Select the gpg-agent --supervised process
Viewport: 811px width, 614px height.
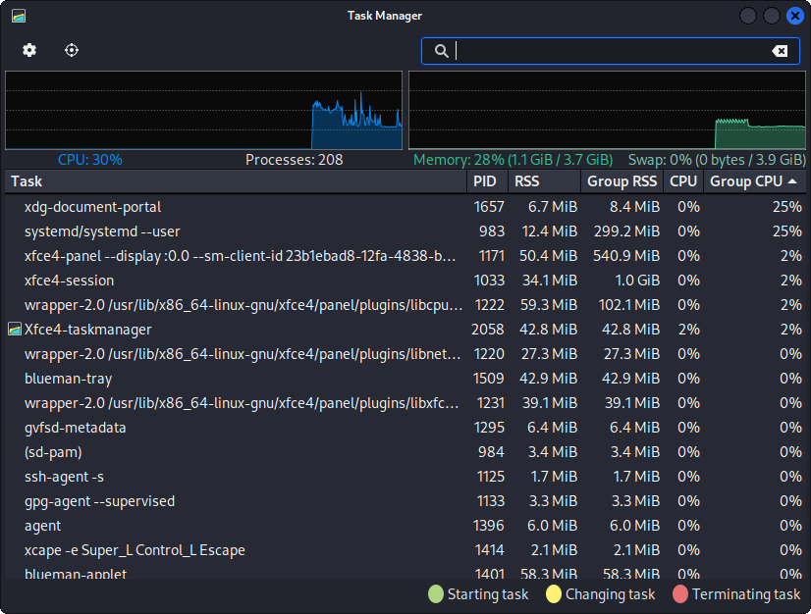(405, 501)
